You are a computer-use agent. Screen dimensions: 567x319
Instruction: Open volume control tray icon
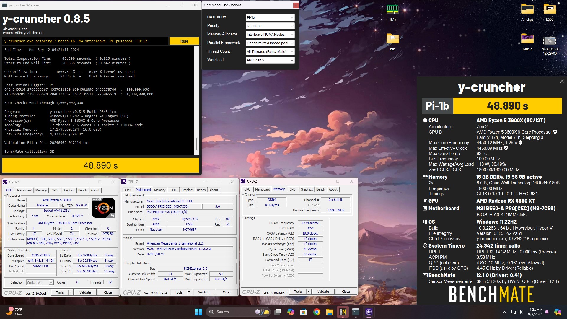click(520, 312)
